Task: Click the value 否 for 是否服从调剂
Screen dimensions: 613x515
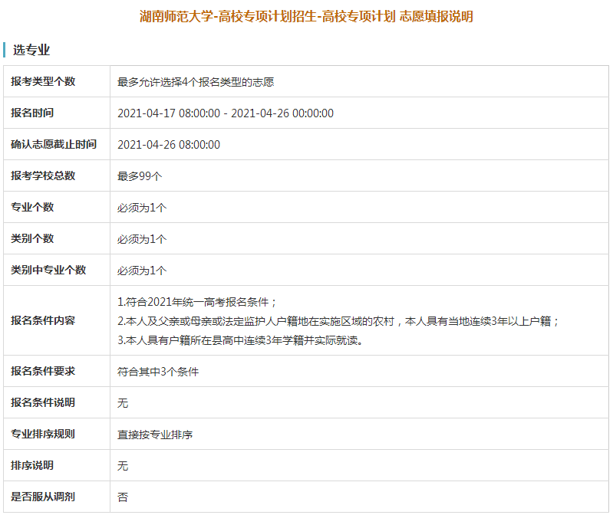Action: point(123,497)
